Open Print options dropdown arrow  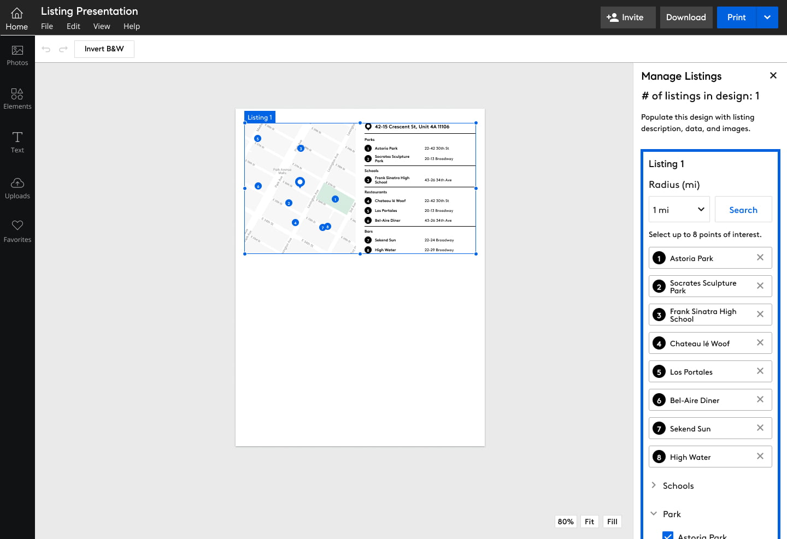(x=767, y=17)
